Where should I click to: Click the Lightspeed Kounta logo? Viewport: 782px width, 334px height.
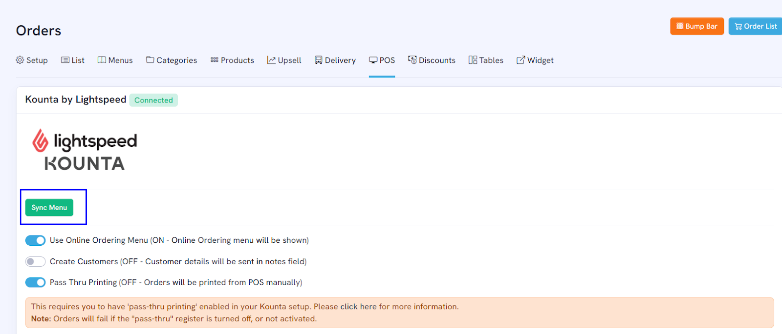[85, 150]
